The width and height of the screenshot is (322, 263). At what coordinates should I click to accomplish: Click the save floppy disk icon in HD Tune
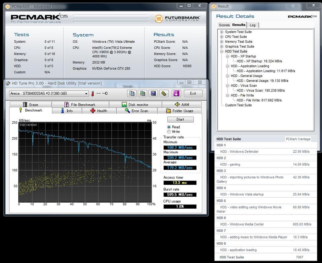(153, 93)
